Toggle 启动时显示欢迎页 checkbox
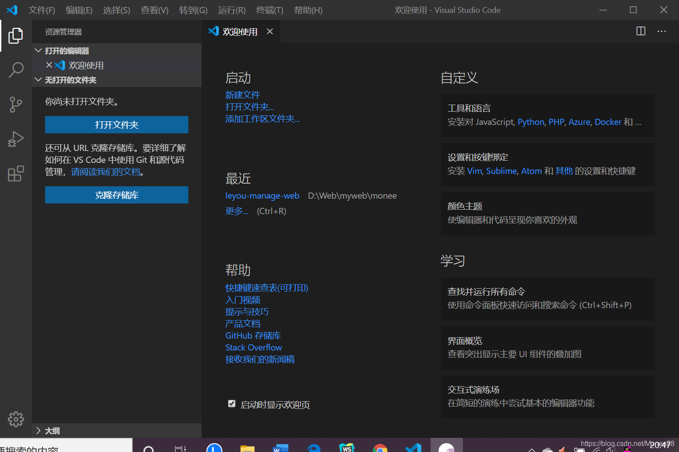Viewport: 679px width, 452px height. [x=232, y=403]
